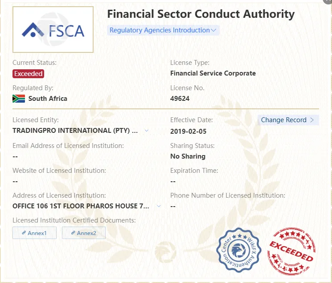
Task: Click the close button at top corner
Action: tap(328, 1)
